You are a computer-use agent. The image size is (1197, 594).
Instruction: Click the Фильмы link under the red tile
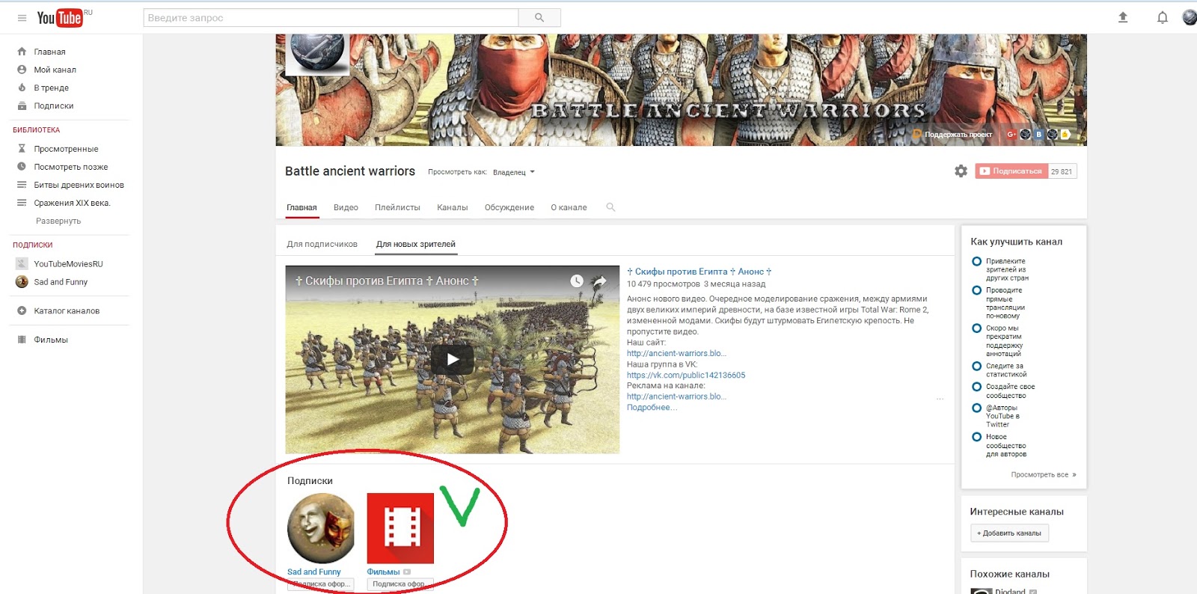(x=383, y=572)
